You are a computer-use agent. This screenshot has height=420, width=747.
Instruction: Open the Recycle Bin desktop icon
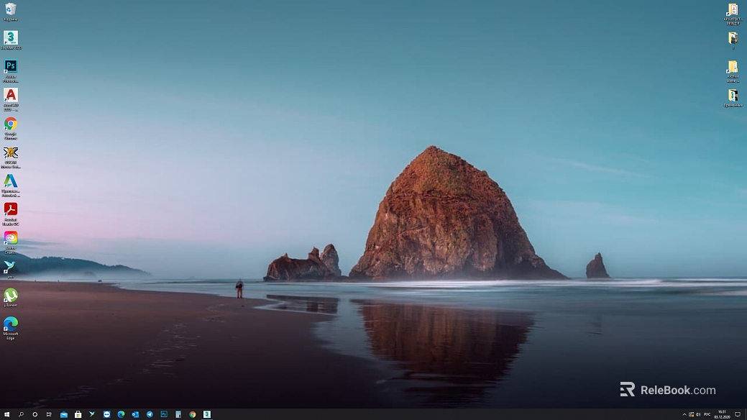[10, 9]
